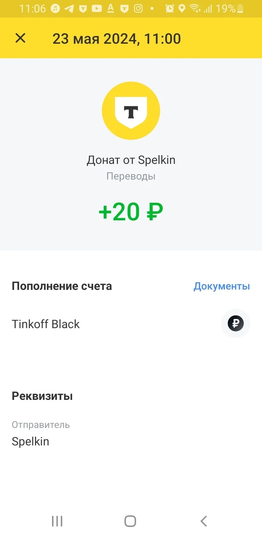The image size is (262, 539).
Task: Select the Tinkoff Black account row
Action: point(131,324)
